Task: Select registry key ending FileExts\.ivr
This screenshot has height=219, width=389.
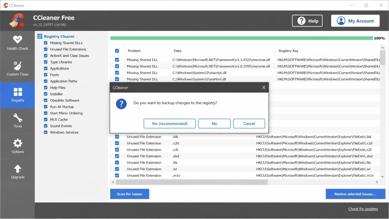Action: click(313, 169)
